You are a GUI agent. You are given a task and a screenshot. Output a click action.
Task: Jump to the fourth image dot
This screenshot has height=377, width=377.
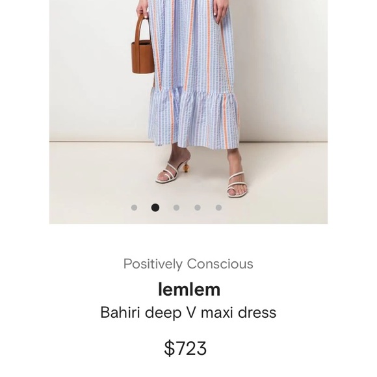pos(198,207)
